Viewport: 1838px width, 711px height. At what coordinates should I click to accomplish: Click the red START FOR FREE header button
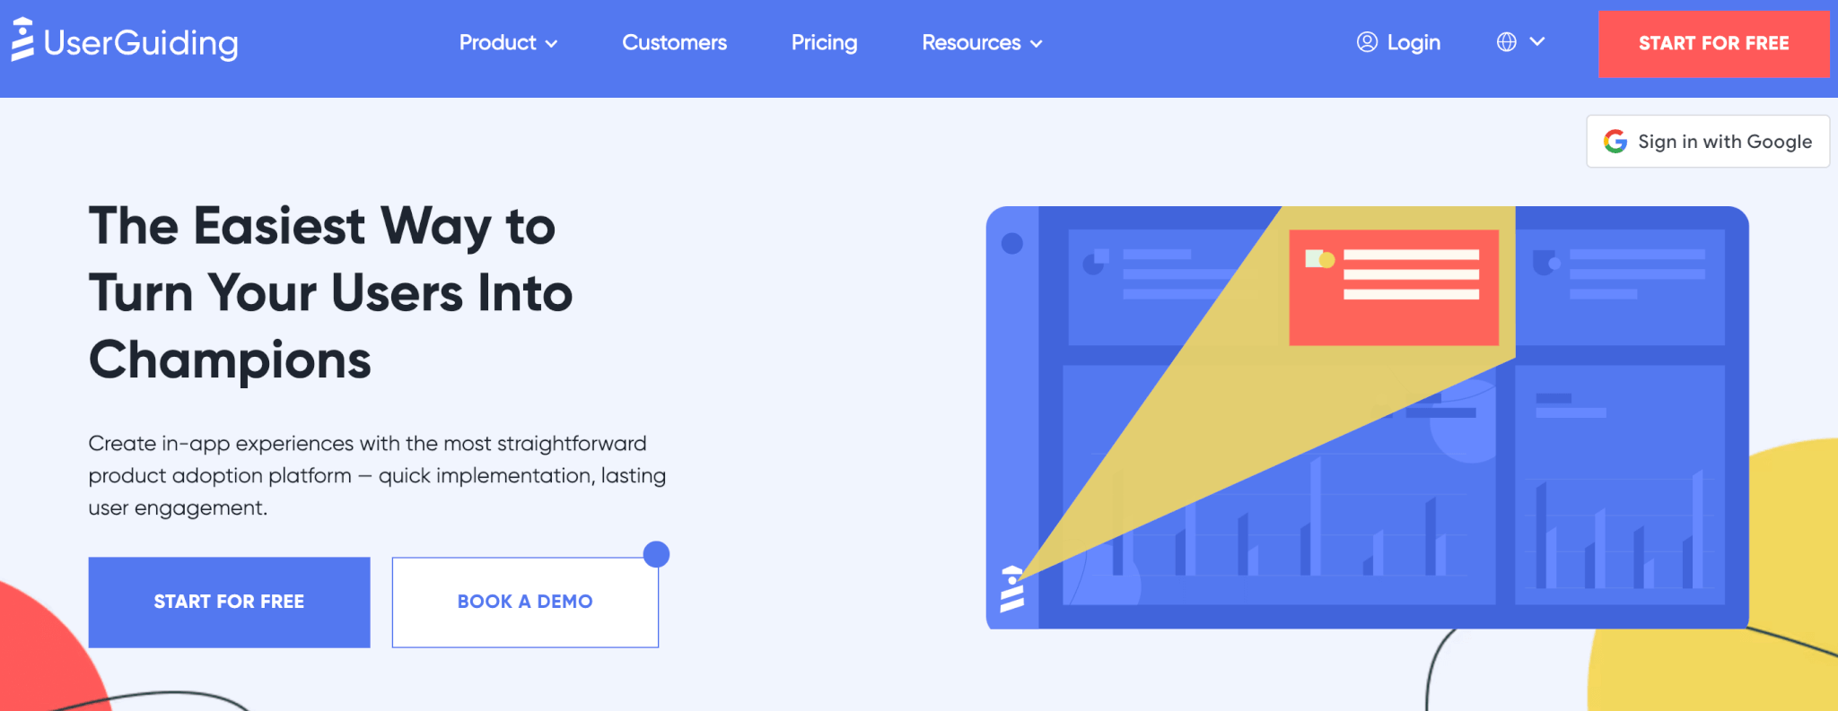click(x=1713, y=44)
